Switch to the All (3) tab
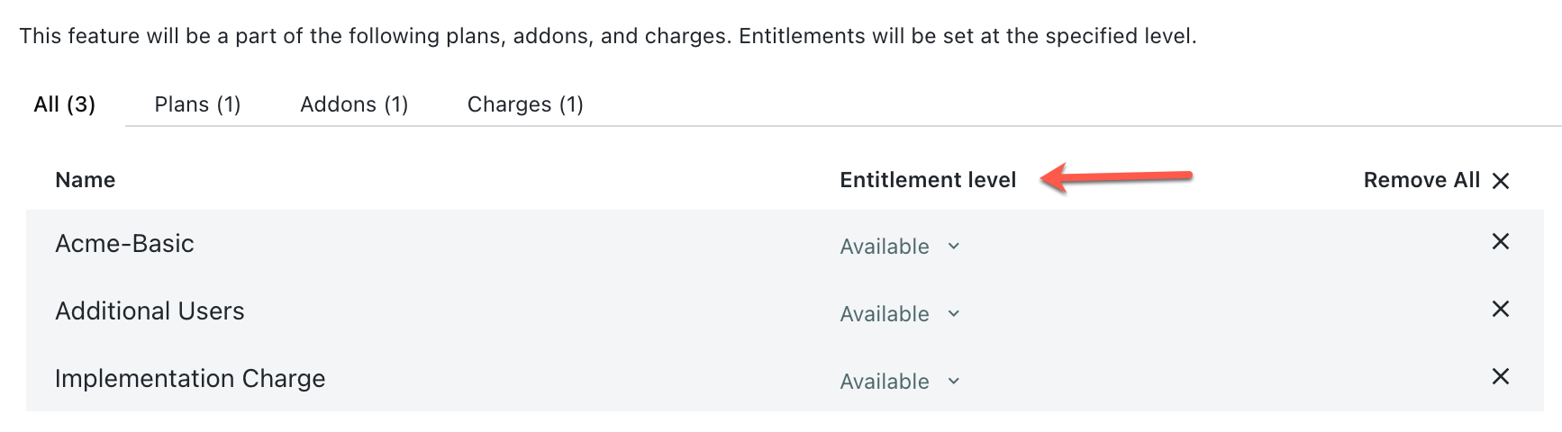 click(x=64, y=104)
